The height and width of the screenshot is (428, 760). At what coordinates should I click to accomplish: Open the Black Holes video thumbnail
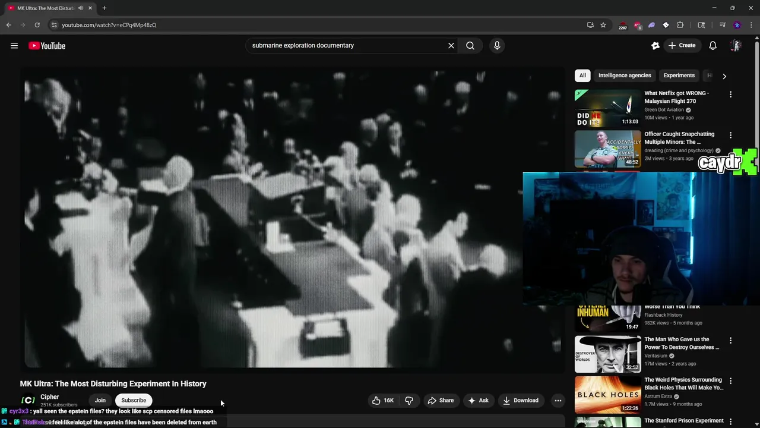(x=608, y=395)
